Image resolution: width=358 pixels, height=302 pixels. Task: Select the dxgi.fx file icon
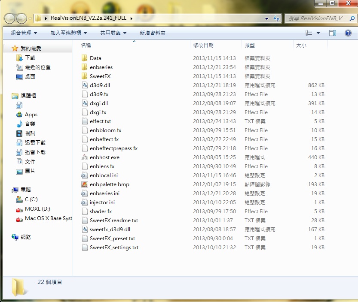pos(85,112)
